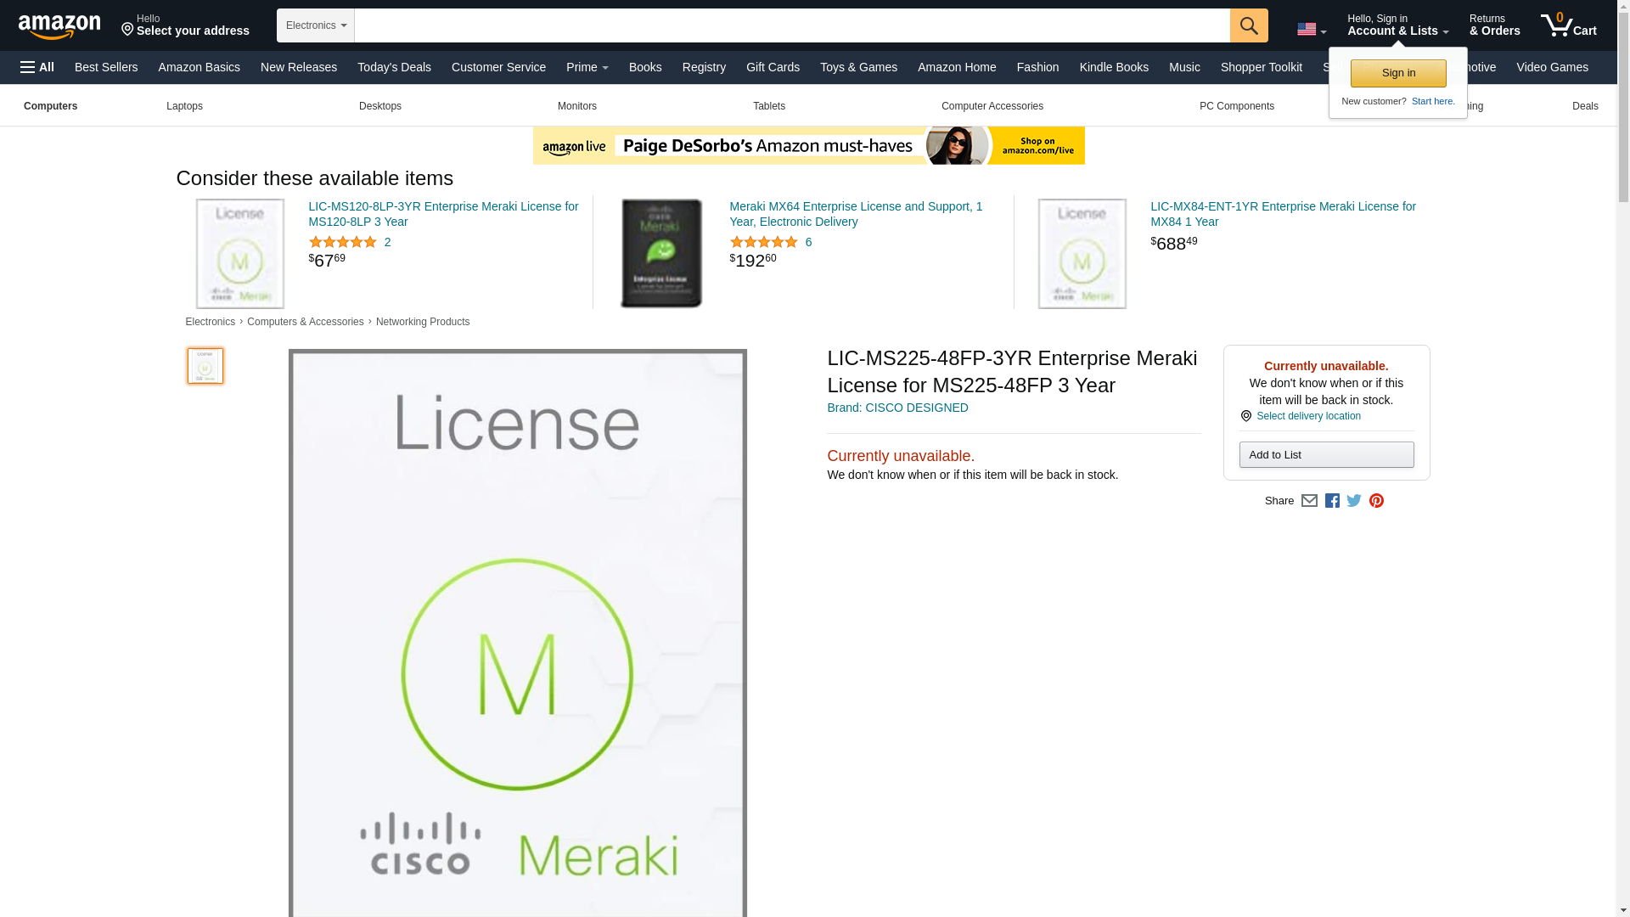The height and width of the screenshot is (917, 1630).
Task: Open the Electronics search category dropdown
Action: (316, 25)
